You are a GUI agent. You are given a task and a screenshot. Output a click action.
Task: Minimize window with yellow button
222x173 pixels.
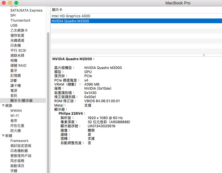click(x=10, y=3)
